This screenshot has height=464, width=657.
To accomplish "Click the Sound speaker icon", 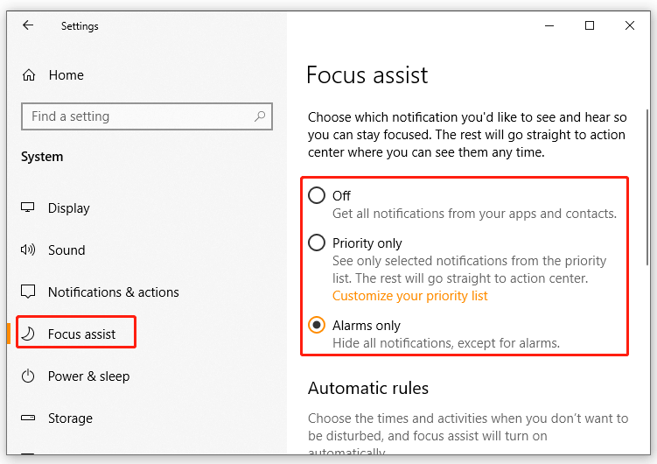I will tap(28, 250).
